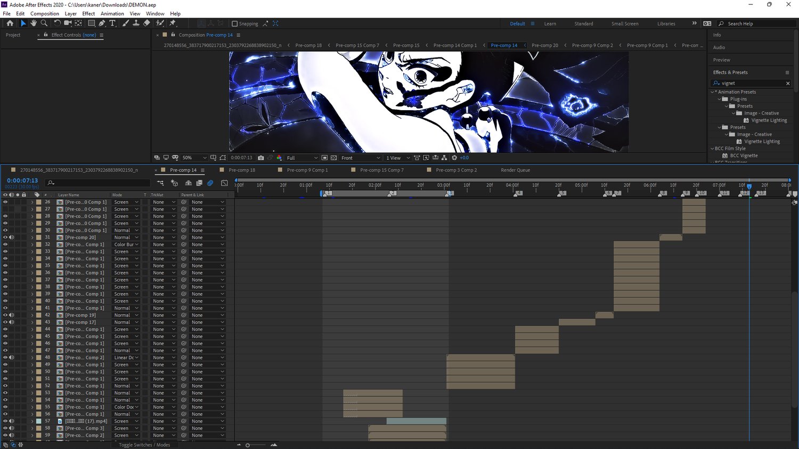Enable the Snapping checkbox

click(x=235, y=23)
